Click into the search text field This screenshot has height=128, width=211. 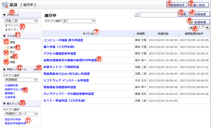click(159, 15)
